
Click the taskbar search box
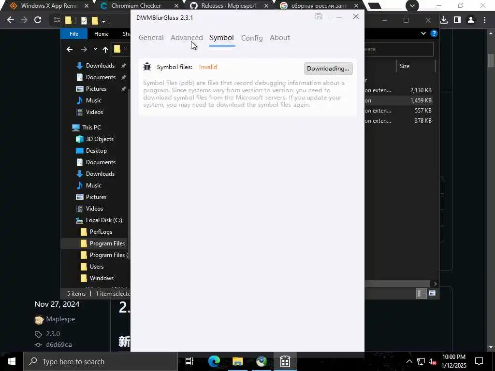pyautogui.click(x=101, y=361)
